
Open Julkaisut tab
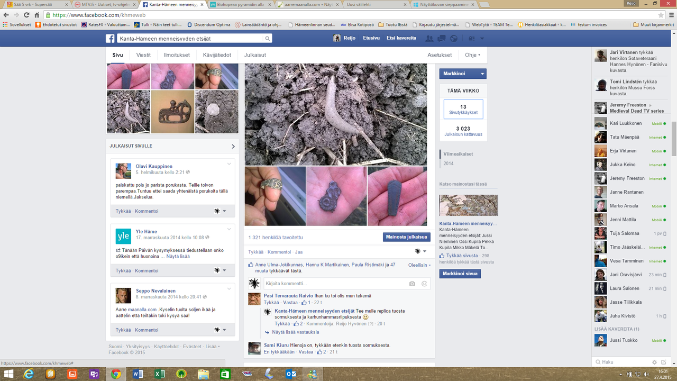(255, 55)
